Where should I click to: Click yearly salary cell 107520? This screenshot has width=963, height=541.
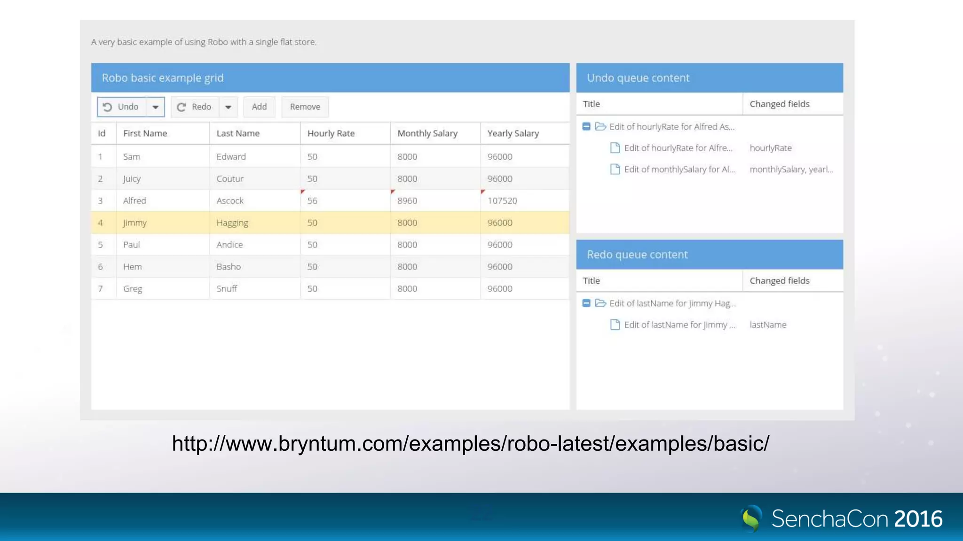[x=525, y=201]
